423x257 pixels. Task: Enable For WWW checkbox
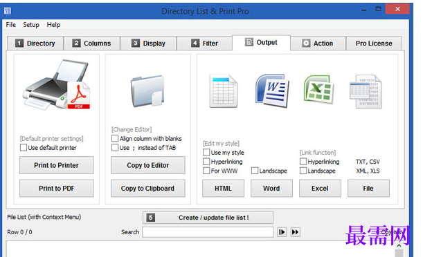point(206,171)
